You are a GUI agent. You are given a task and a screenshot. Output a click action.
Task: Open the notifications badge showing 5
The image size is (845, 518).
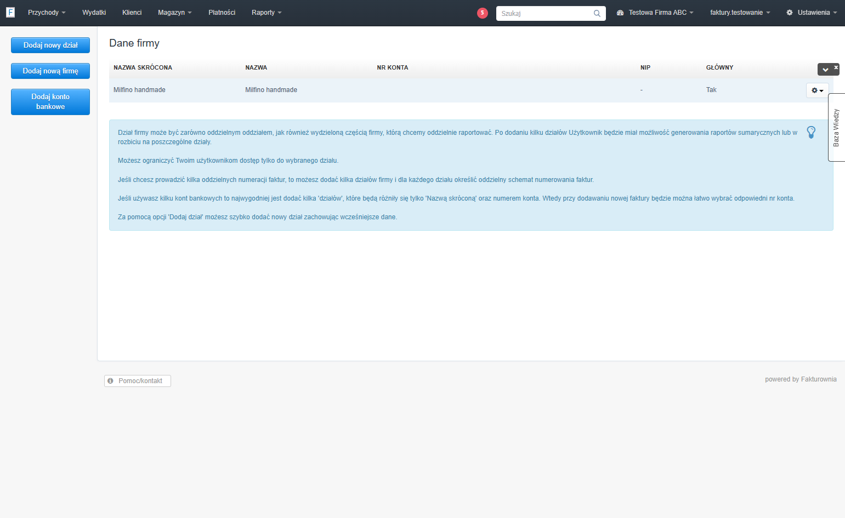point(483,13)
